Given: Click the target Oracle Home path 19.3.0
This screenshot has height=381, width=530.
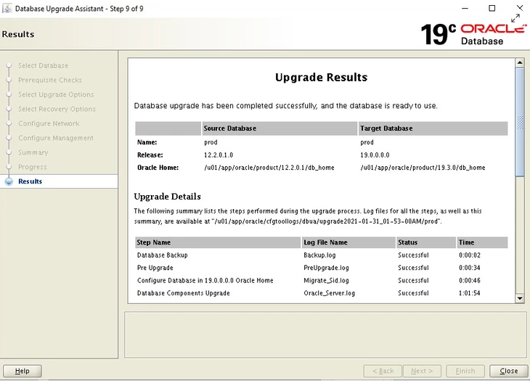Looking at the screenshot, I should [423, 168].
